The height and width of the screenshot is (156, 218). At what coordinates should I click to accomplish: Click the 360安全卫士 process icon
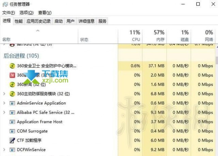click(12, 66)
